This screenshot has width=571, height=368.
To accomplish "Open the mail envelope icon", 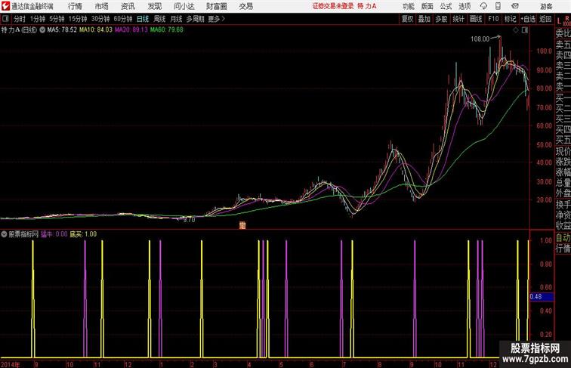I will [x=515, y=6].
